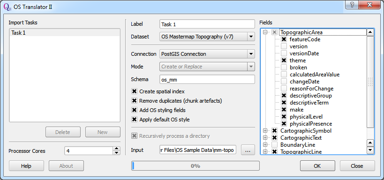Collapse the TopographicArea tree node
This screenshot has width=384, height=180.
pyautogui.click(x=265, y=32)
